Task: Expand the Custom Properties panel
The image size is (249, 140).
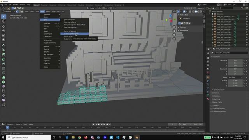Action: tap(219, 112)
